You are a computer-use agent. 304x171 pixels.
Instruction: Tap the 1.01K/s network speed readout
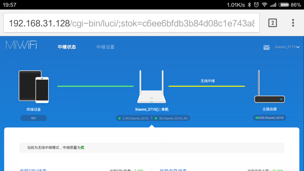point(236,5)
